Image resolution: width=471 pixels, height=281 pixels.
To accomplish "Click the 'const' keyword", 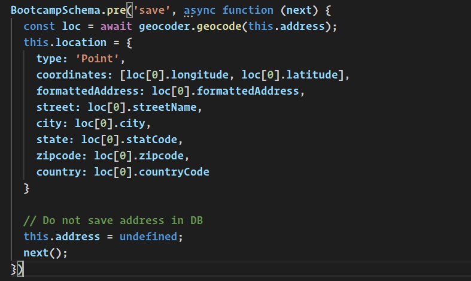I will click(39, 26).
